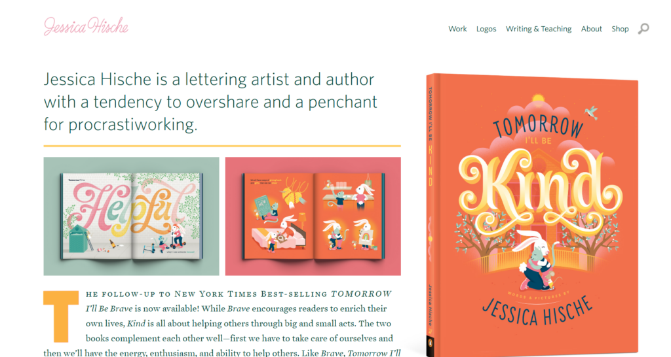Open the Shop link
Screen dimensions: 671x357
point(620,29)
